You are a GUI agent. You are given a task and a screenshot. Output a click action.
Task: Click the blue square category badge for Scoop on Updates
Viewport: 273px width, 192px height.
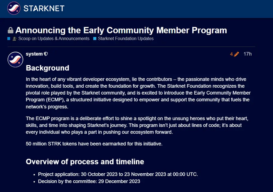(x=9, y=39)
